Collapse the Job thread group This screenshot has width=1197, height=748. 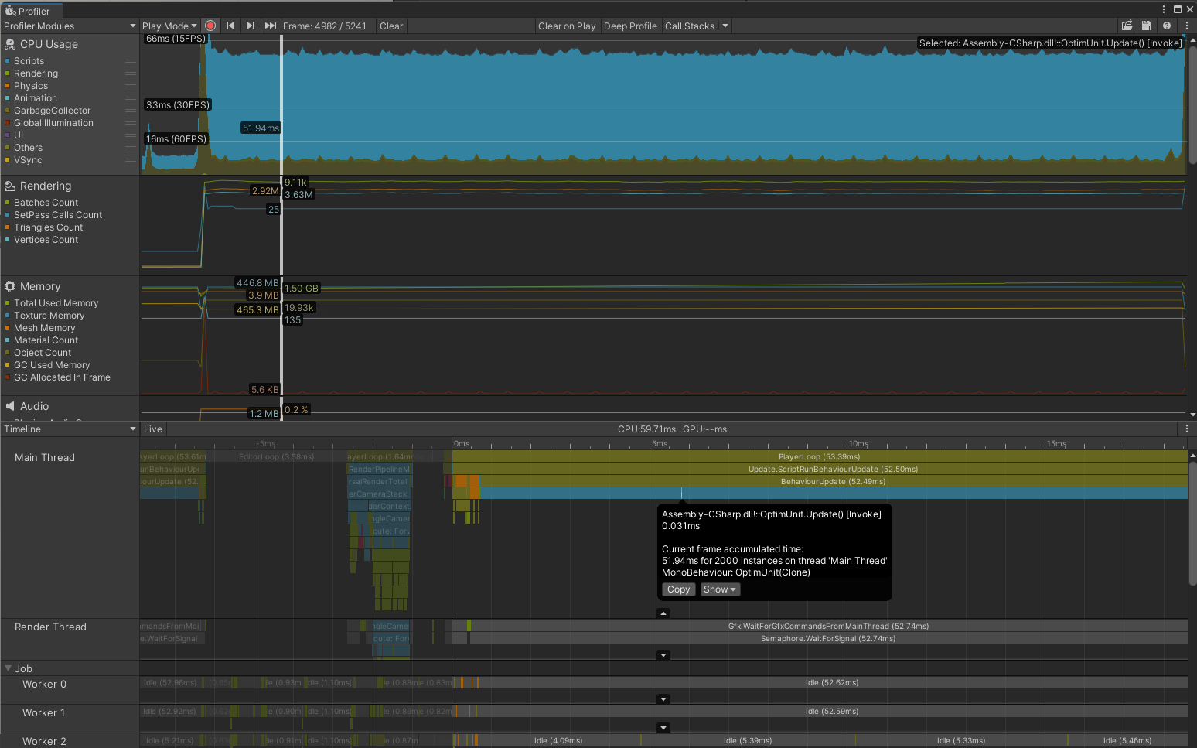tap(9, 668)
